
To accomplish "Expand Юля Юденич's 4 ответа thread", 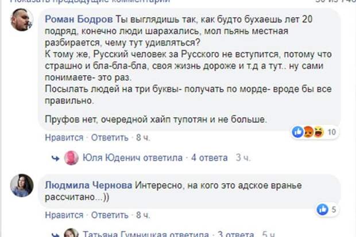I will pyautogui.click(x=210, y=158).
